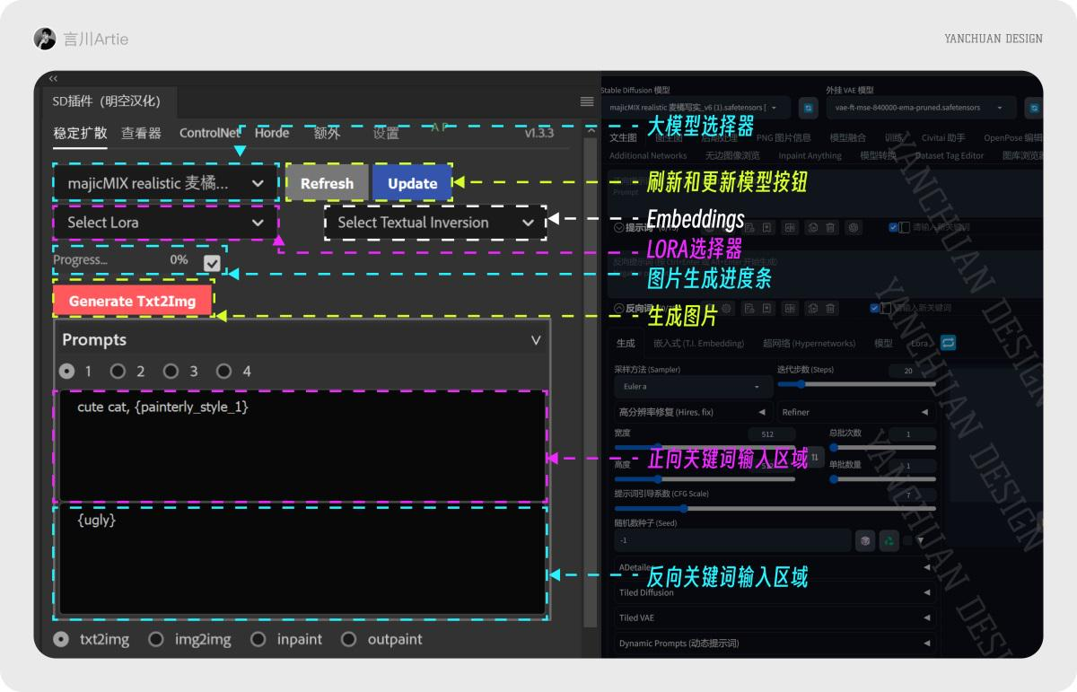Screen dimensions: 1077x692
Task: Click the swap width and height dimensions icon
Action: coord(815,459)
